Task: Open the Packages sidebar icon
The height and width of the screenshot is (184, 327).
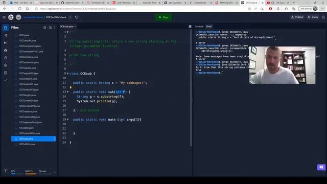Action: tap(6, 50)
